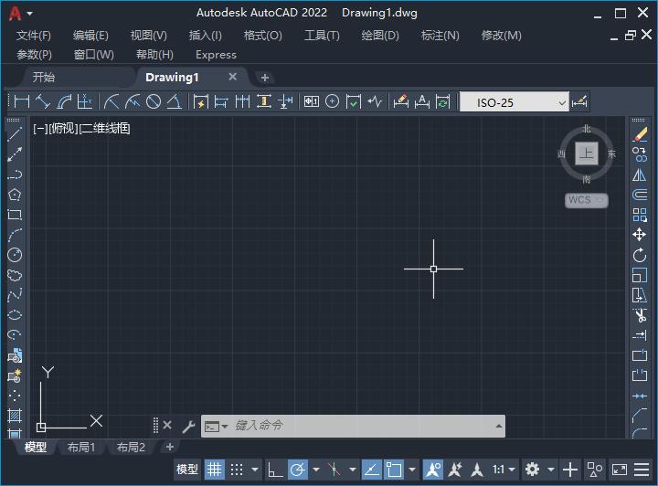Expand snap mode options arrow
658x486 pixels.
click(255, 470)
